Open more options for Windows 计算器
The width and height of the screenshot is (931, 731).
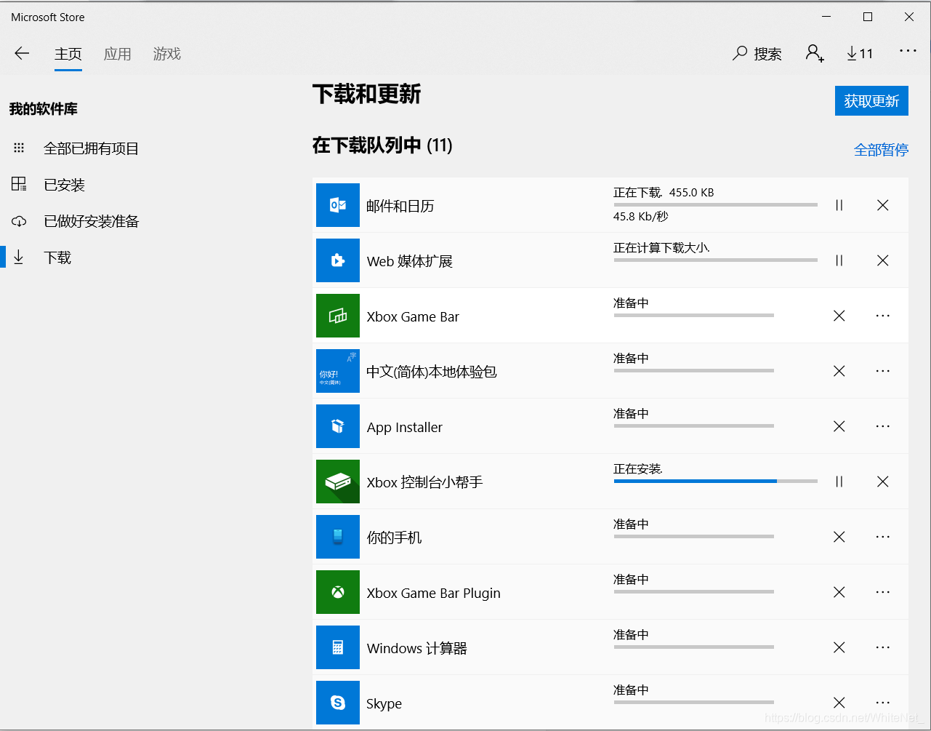pyautogui.click(x=883, y=647)
